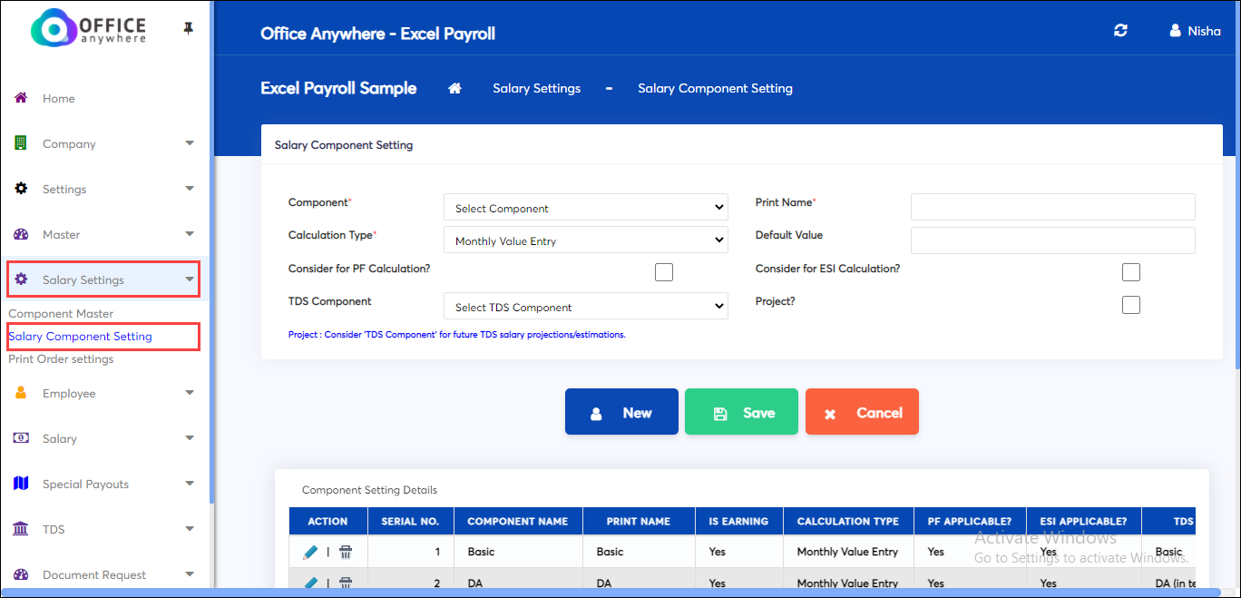This screenshot has width=1241, height=598.
Task: Click the Salary Settings breadcrumb link
Action: tap(536, 88)
